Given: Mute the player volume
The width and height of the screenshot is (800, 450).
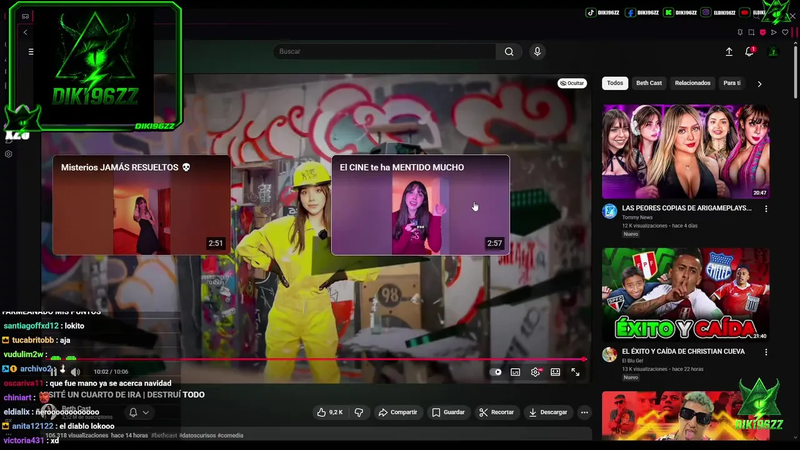Looking at the screenshot, I should [76, 372].
